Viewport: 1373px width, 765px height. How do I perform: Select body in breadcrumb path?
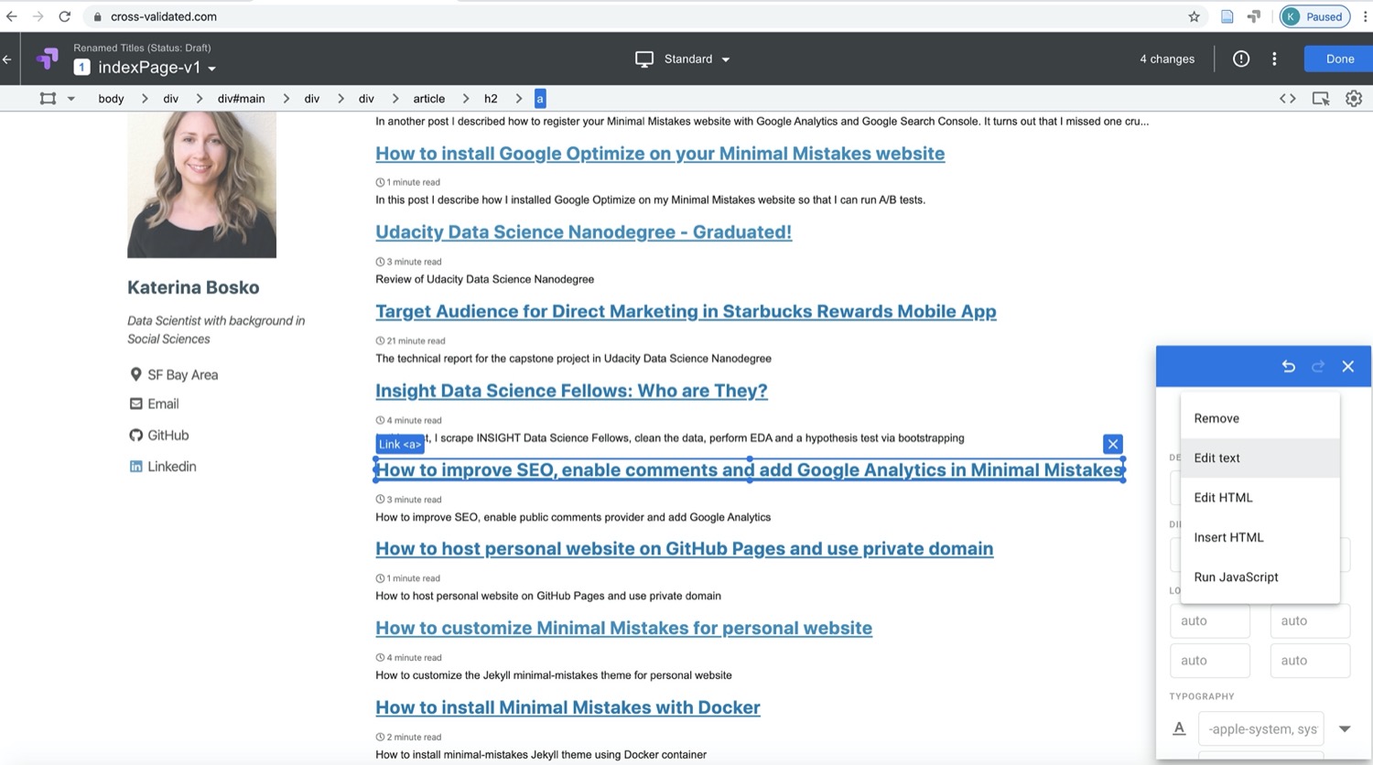tap(111, 99)
